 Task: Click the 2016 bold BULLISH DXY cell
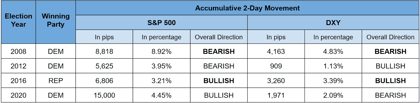point(390,80)
